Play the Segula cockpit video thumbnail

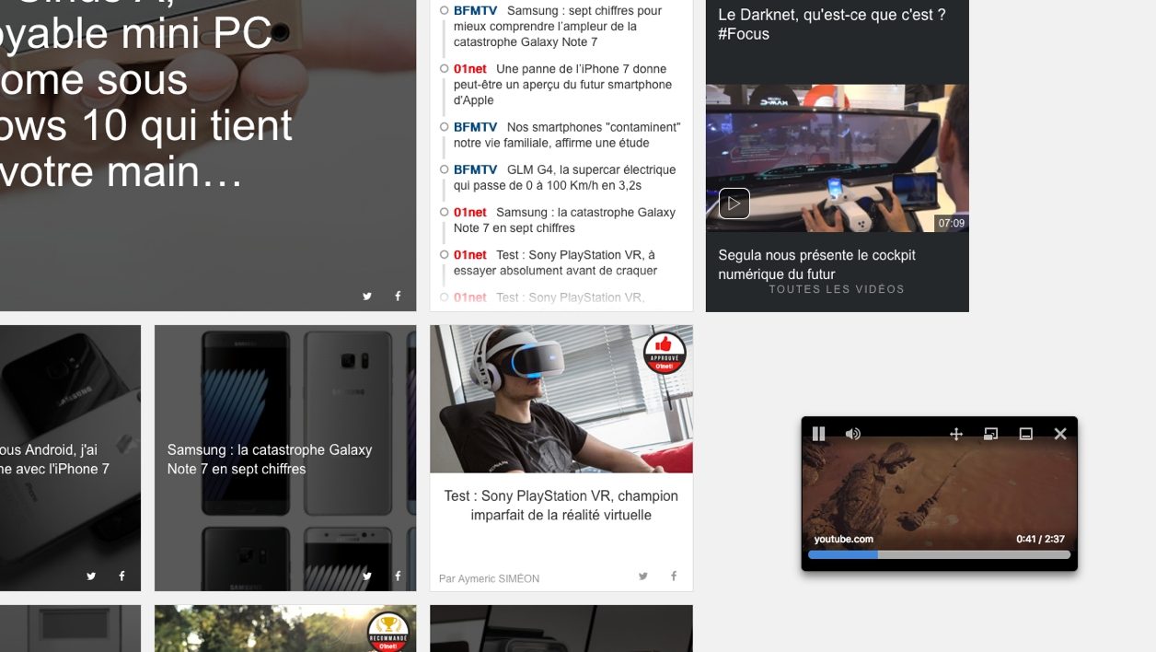pos(837,157)
